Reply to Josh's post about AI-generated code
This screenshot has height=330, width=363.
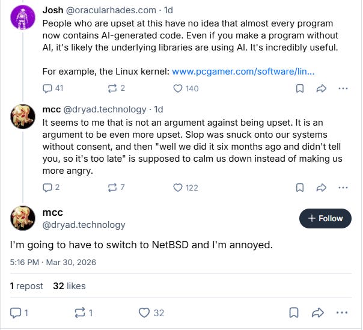coord(49,88)
